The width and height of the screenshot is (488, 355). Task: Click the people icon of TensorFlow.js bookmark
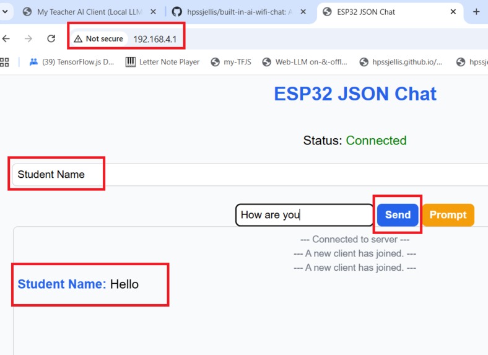(x=33, y=62)
